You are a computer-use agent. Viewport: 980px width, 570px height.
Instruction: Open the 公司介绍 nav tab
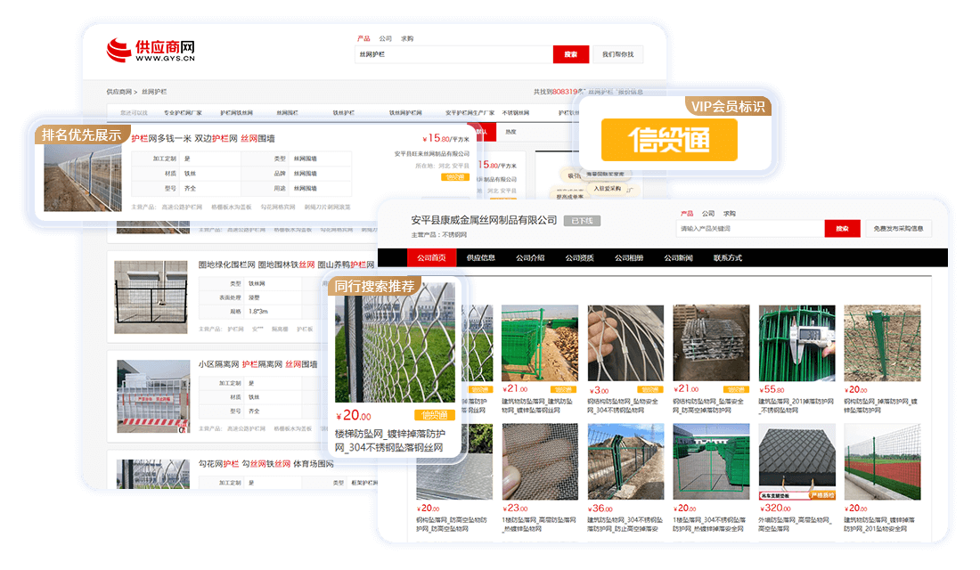click(530, 257)
